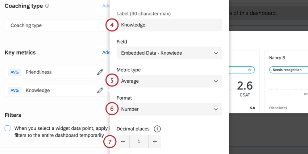The image size is (308, 154).
Task: Show Decimal places info tooltip
Action: [x=157, y=129]
